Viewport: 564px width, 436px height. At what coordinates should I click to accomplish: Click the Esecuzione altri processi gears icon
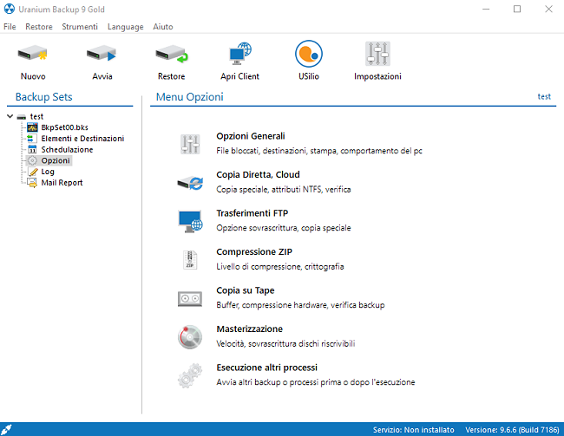pos(189,375)
